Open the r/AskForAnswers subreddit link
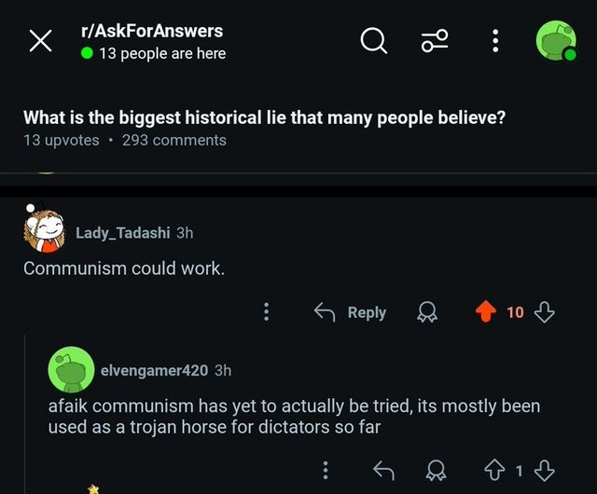Image resolution: width=597 pixels, height=494 pixels. 152,31
